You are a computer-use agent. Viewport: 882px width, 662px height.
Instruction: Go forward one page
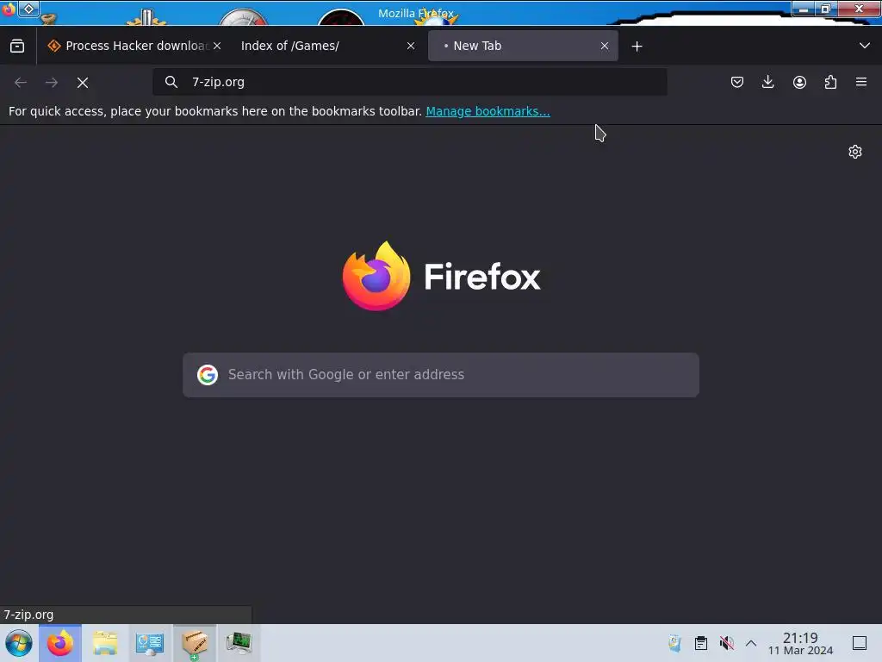(52, 83)
